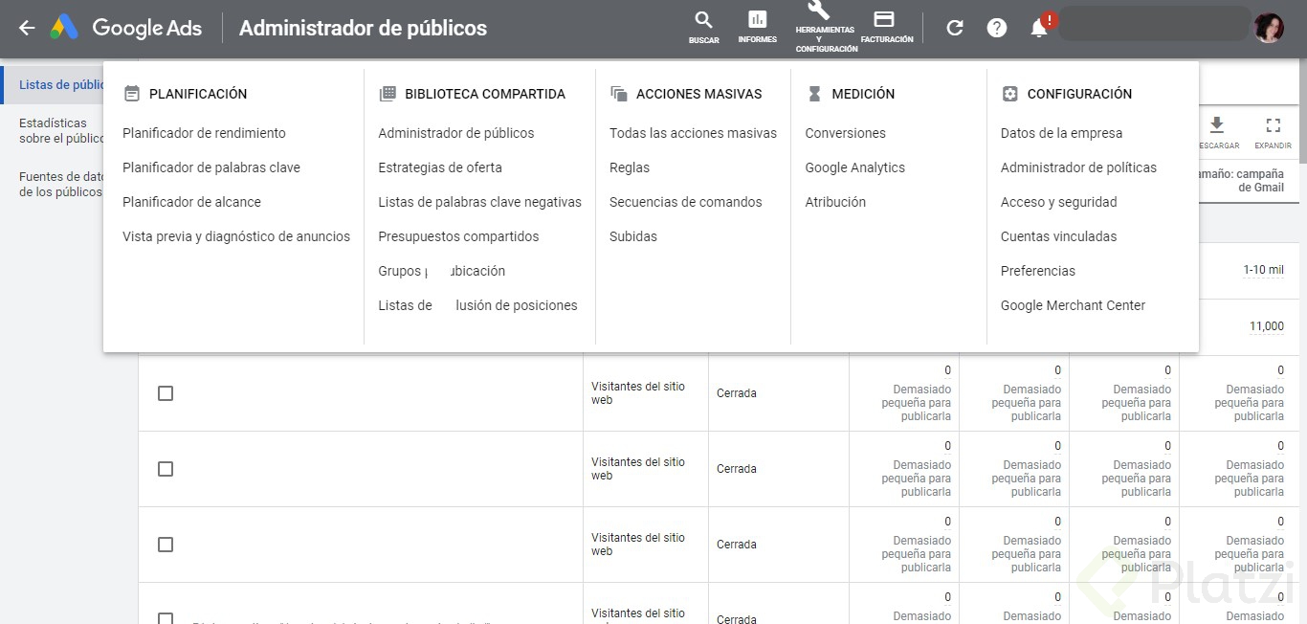This screenshot has width=1307, height=624.
Task: Open Reglas in bulk actions
Action: coord(630,167)
